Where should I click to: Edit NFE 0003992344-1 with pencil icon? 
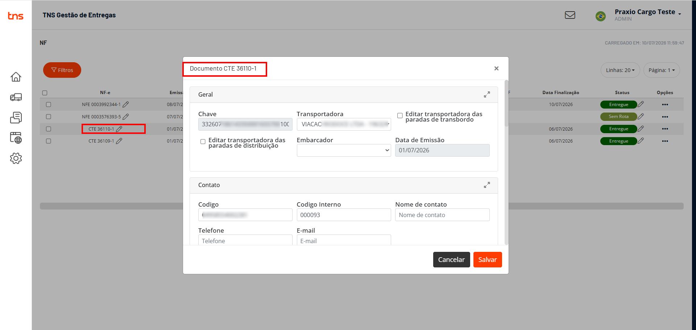(126, 105)
